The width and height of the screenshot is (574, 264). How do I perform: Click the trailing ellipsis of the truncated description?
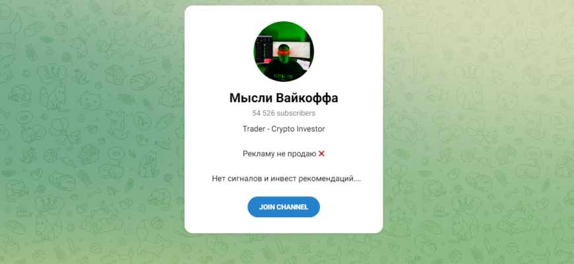click(358, 179)
